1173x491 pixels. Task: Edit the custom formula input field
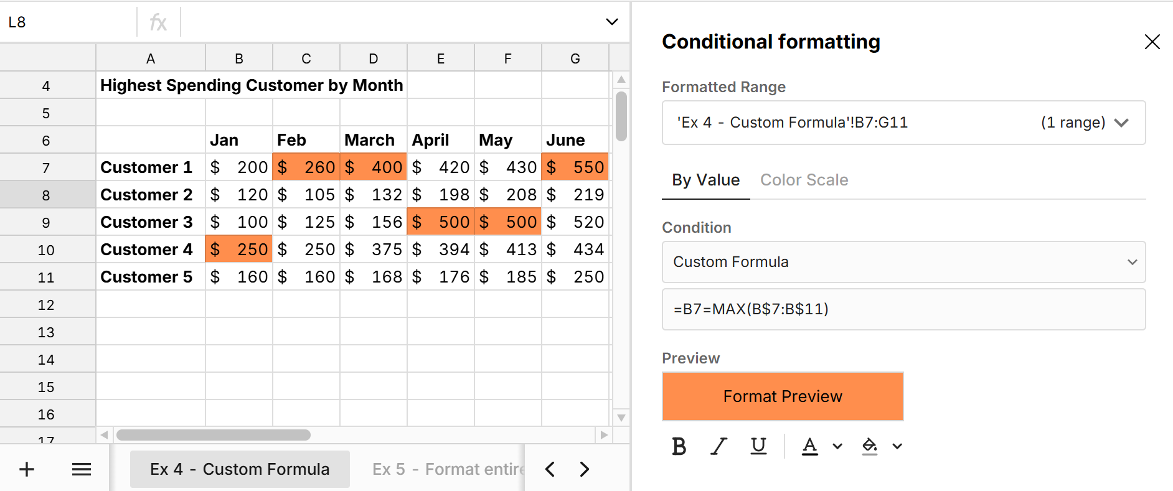903,309
